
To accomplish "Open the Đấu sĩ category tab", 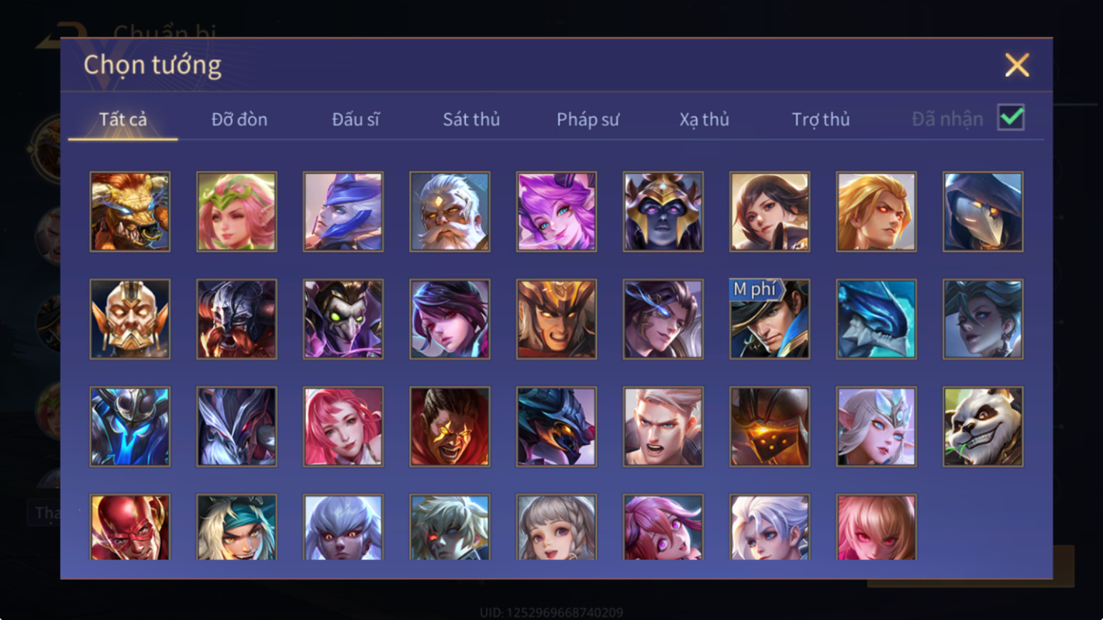I will [x=355, y=119].
